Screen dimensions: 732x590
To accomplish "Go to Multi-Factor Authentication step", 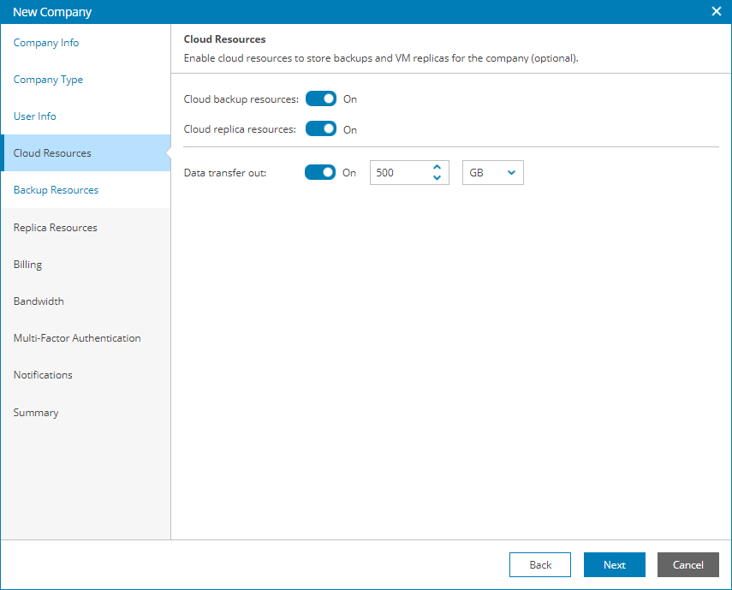I will [77, 338].
